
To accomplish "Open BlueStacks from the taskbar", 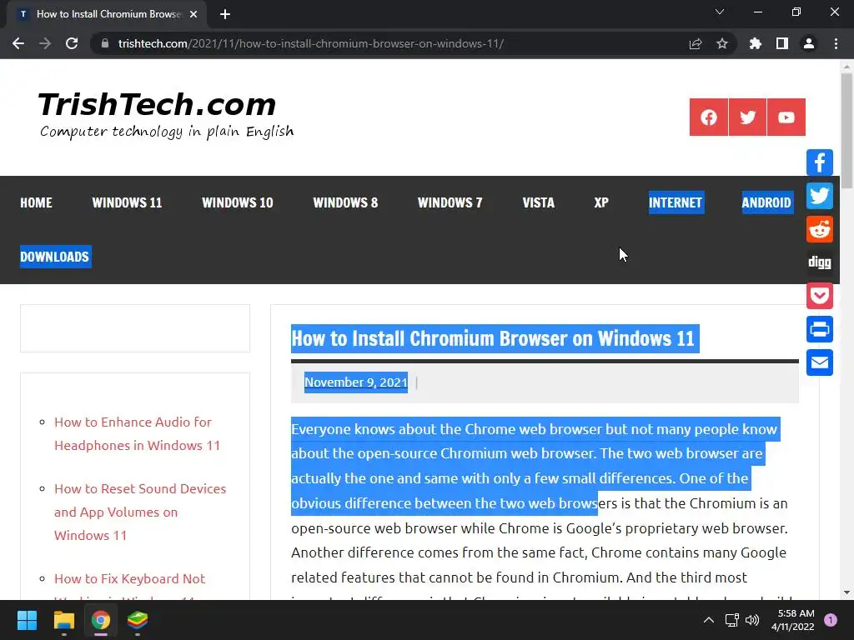I will (x=138, y=620).
